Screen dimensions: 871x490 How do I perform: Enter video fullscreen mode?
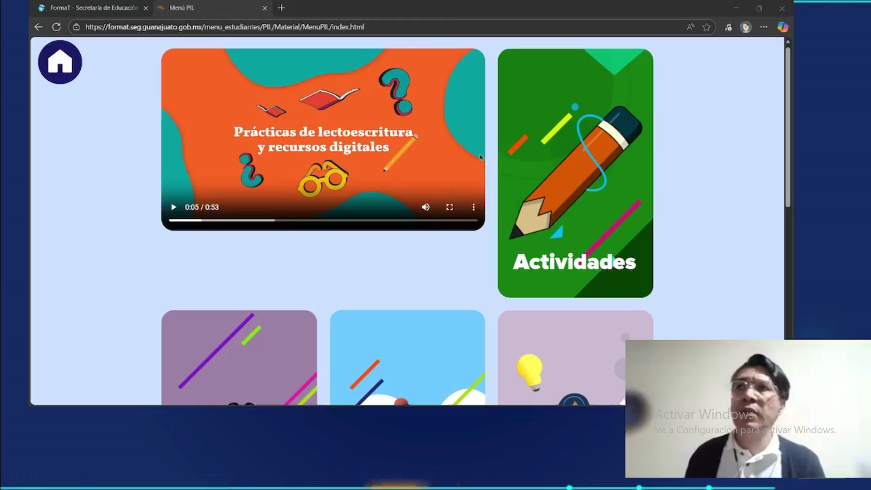point(450,207)
